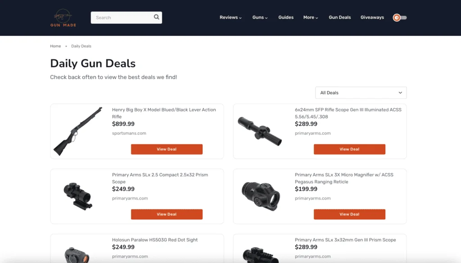Click the orange dark mode sun icon
Viewport: 461px width, 263px height.
(396, 17)
